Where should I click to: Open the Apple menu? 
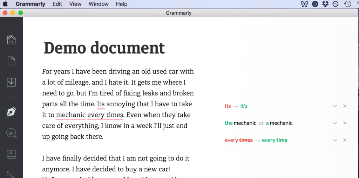click(x=5, y=4)
